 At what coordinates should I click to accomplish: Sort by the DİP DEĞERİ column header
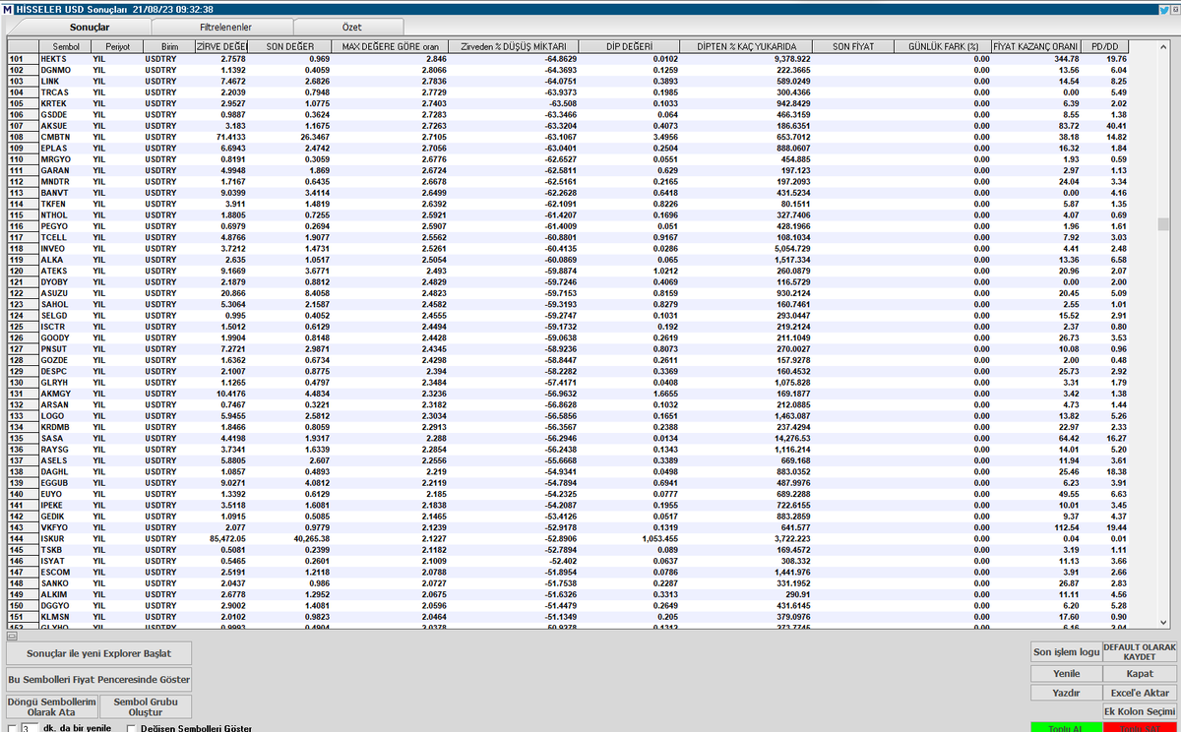coord(628,46)
